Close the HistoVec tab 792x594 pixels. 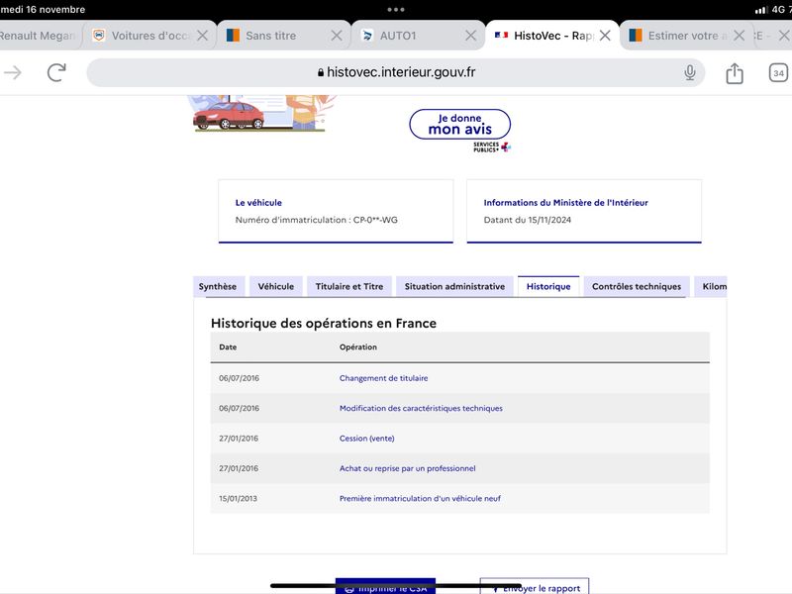coord(605,36)
